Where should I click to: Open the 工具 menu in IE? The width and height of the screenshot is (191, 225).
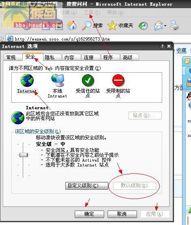click(x=92, y=13)
